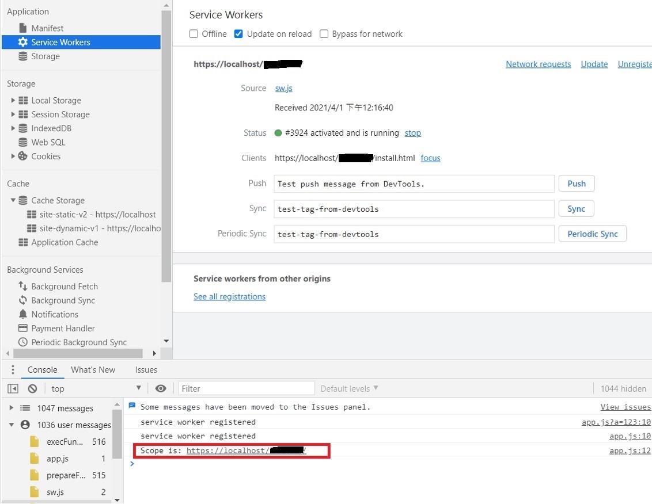Viewport: 652px width, 504px height.
Task: Open the Default levels dropdown
Action: (x=349, y=388)
